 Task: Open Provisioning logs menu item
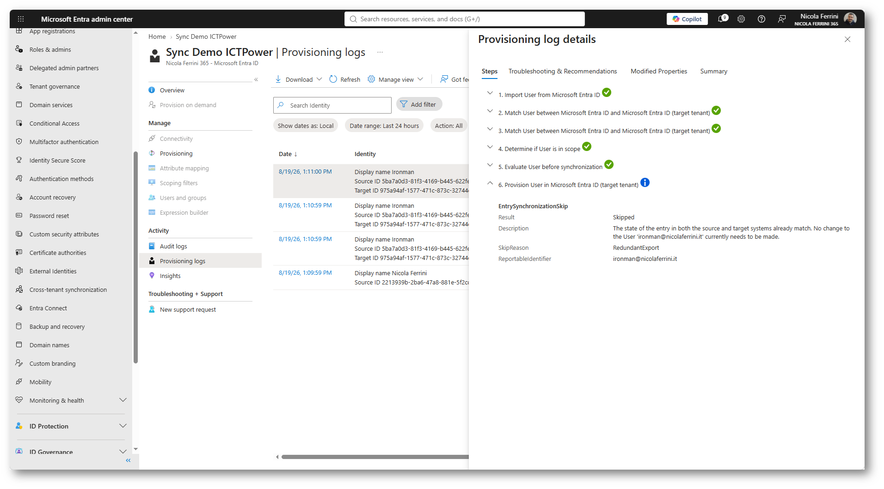click(x=201, y=261)
